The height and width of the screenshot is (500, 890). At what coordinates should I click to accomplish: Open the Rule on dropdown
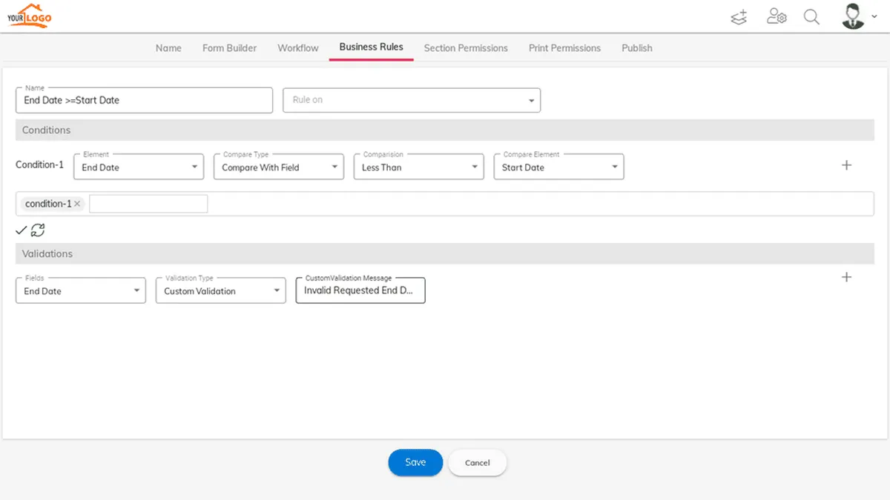[x=412, y=100]
